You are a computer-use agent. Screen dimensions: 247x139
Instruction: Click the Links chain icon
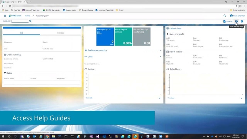point(86,56)
